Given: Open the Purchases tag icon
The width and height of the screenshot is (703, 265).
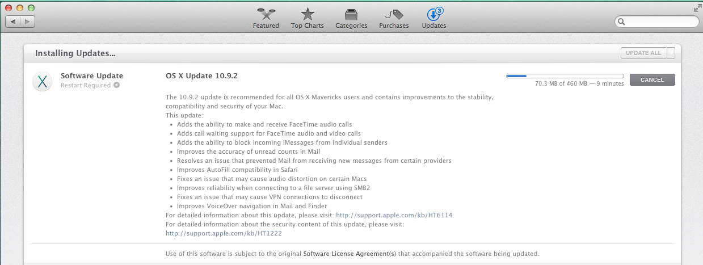Looking at the screenshot, I should tap(394, 14).
